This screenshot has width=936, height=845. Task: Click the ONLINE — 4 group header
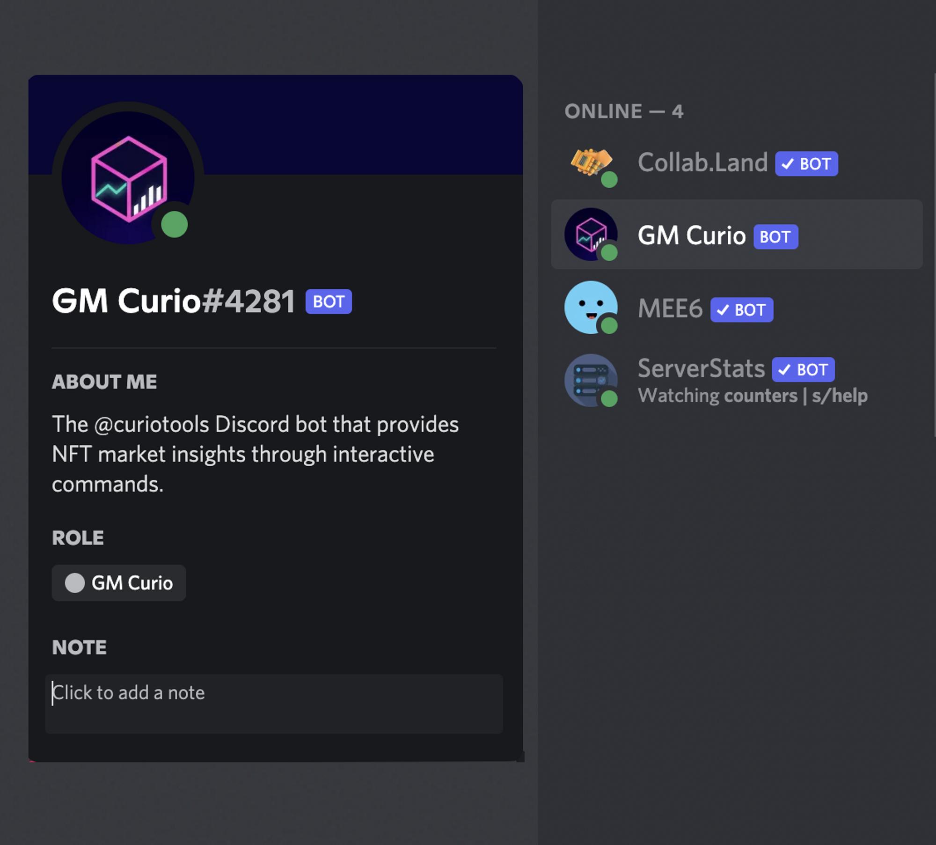(x=624, y=111)
